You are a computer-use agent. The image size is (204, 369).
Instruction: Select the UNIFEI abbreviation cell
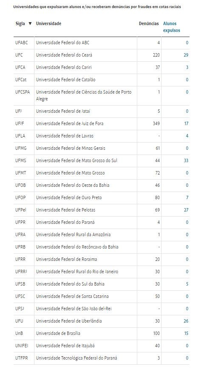point(22,346)
